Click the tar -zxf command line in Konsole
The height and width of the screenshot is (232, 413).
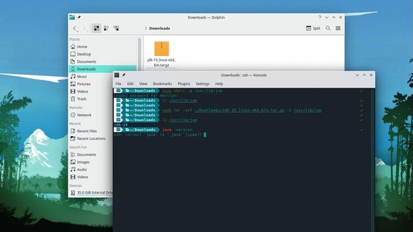click(x=242, y=110)
